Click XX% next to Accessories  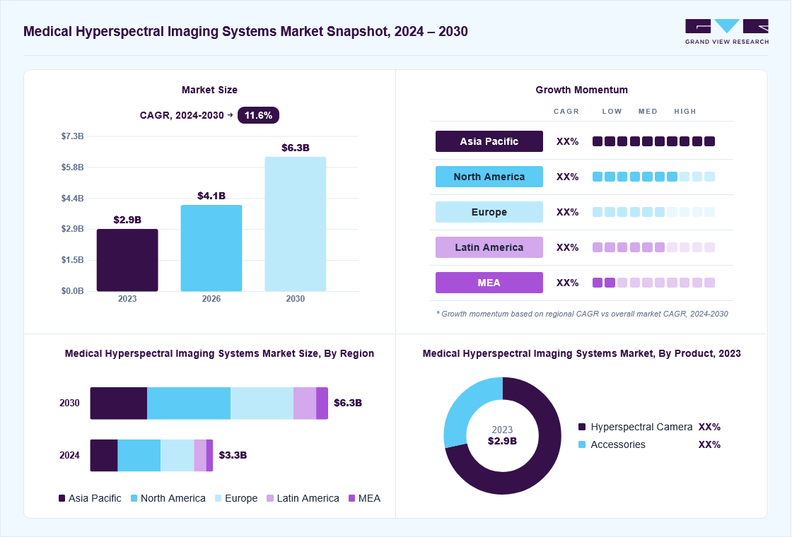(709, 444)
